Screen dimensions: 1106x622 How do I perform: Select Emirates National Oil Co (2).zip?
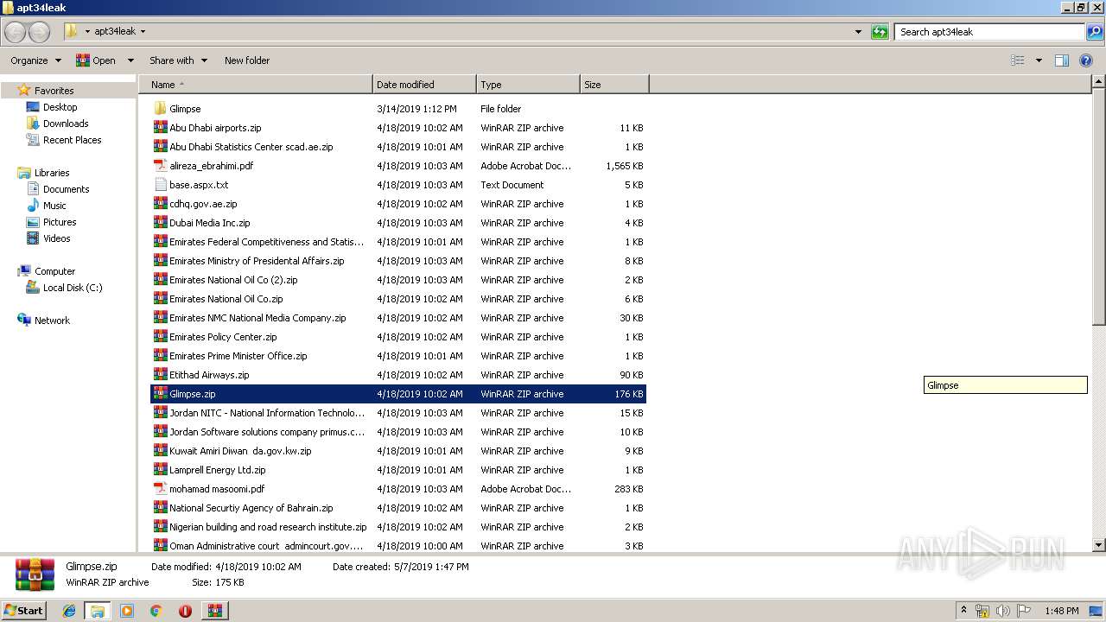pos(398,280)
